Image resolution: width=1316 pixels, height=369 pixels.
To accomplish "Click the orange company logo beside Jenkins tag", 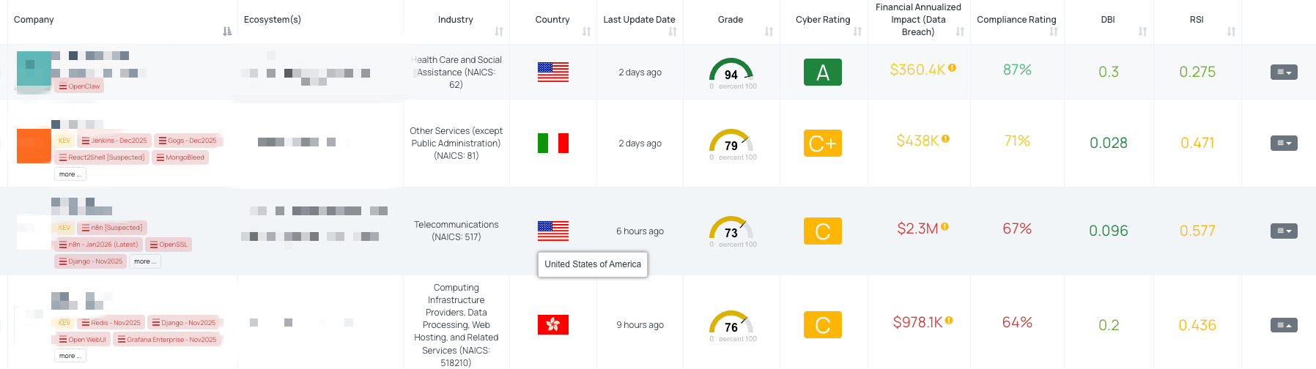I will (34, 145).
